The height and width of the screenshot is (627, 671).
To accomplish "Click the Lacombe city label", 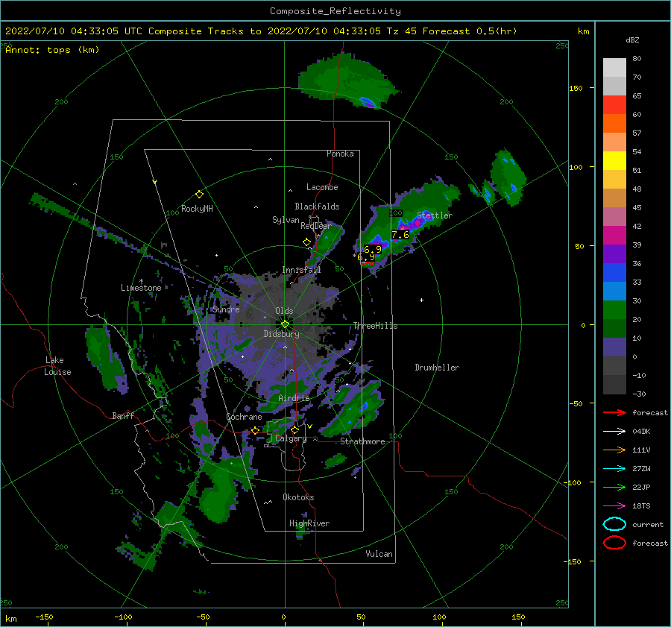I will pyautogui.click(x=322, y=187).
